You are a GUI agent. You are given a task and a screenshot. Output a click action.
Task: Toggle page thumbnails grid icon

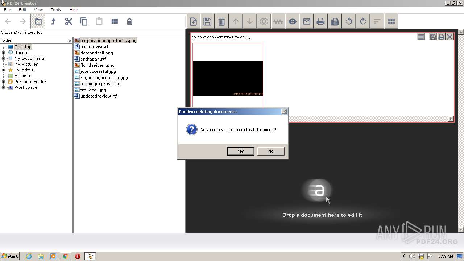point(391,22)
